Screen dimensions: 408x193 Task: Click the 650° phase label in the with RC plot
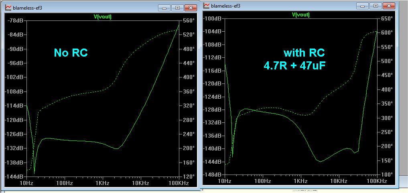click(x=387, y=18)
